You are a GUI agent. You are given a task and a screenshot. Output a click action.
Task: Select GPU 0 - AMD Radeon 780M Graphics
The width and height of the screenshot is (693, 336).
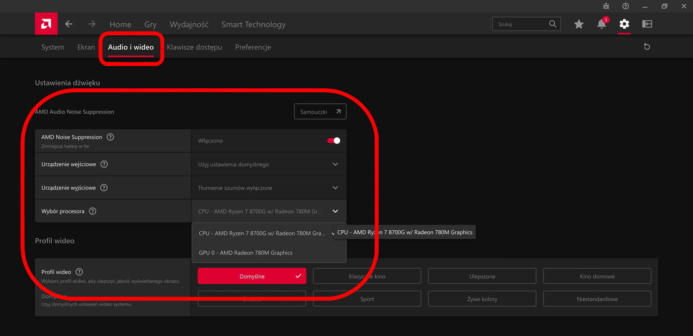tap(269, 253)
